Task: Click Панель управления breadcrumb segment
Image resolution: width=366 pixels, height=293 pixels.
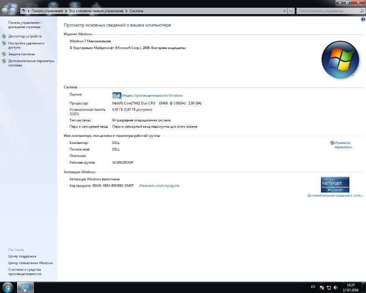Action: click(x=47, y=11)
